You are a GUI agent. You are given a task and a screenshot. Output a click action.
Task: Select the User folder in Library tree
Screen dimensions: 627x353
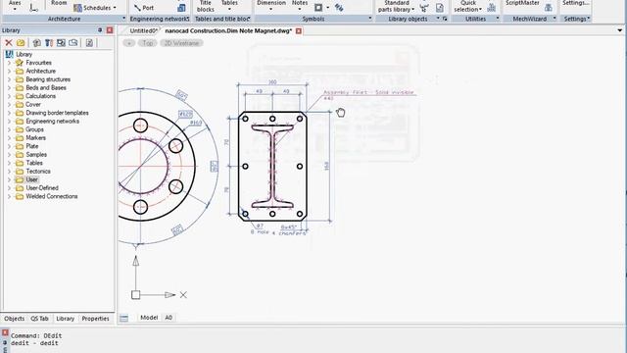click(x=32, y=179)
